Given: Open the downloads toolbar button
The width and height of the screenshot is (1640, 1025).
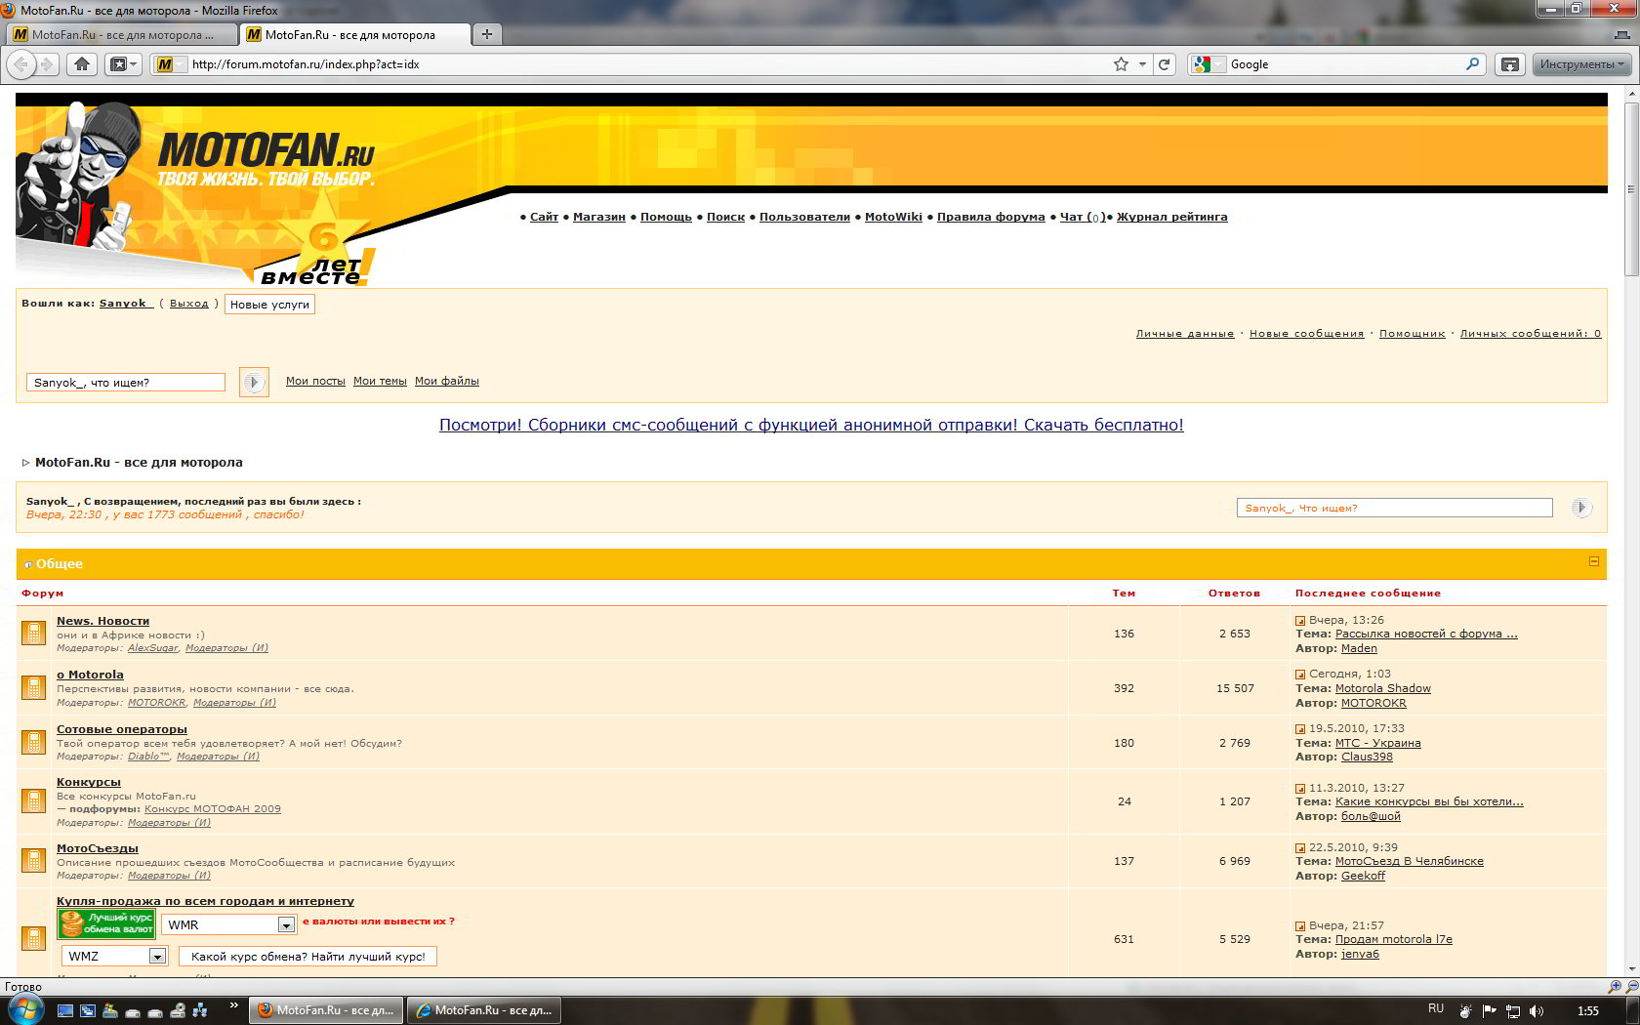Looking at the screenshot, I should [1510, 64].
